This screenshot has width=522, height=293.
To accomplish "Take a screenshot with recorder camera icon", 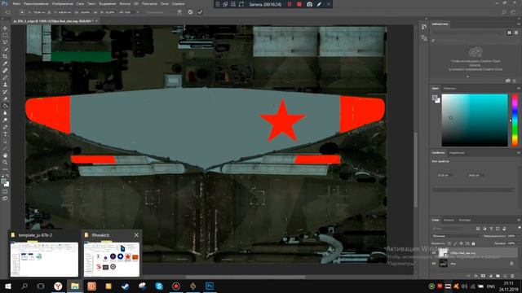I will coord(309,4).
